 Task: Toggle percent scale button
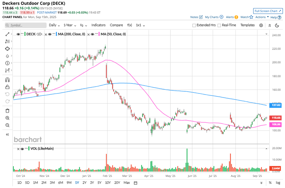point(270,183)
